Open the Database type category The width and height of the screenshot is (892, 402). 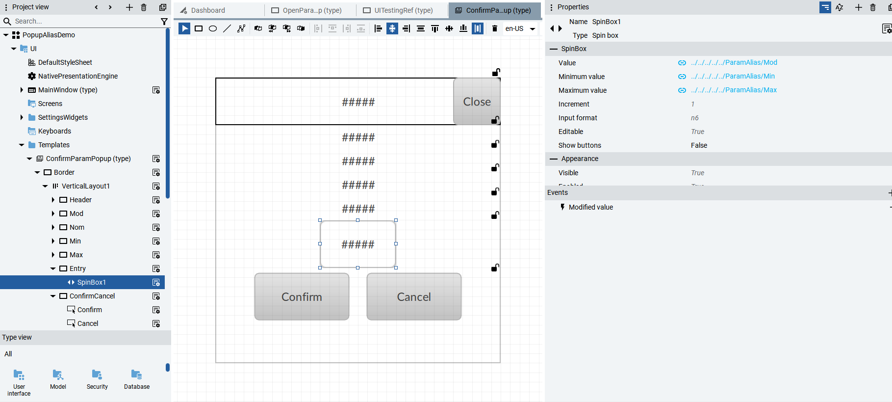pos(137,379)
